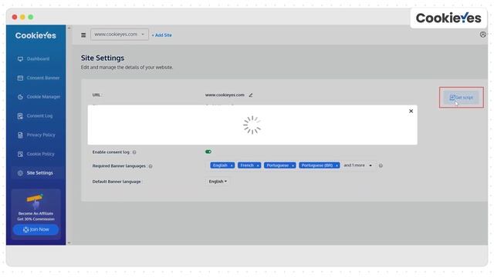The height and width of the screenshot is (277, 494).
Task: Open the Default Banner language dropdown
Action: coord(218,182)
